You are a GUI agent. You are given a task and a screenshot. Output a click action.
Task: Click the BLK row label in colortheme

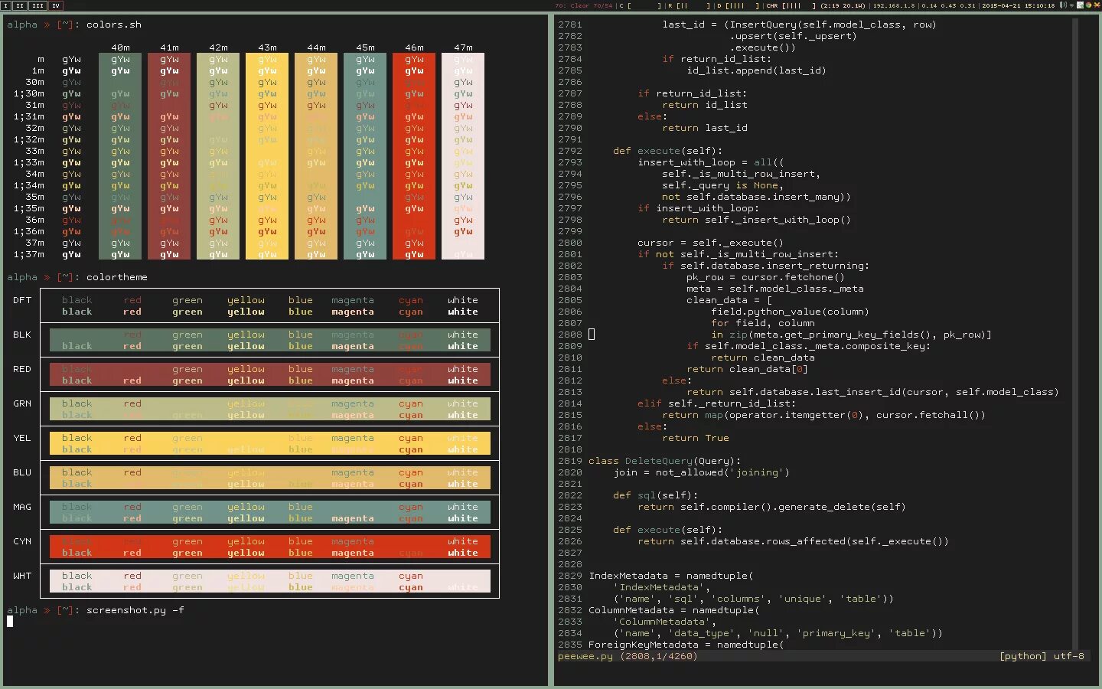pyautogui.click(x=22, y=335)
